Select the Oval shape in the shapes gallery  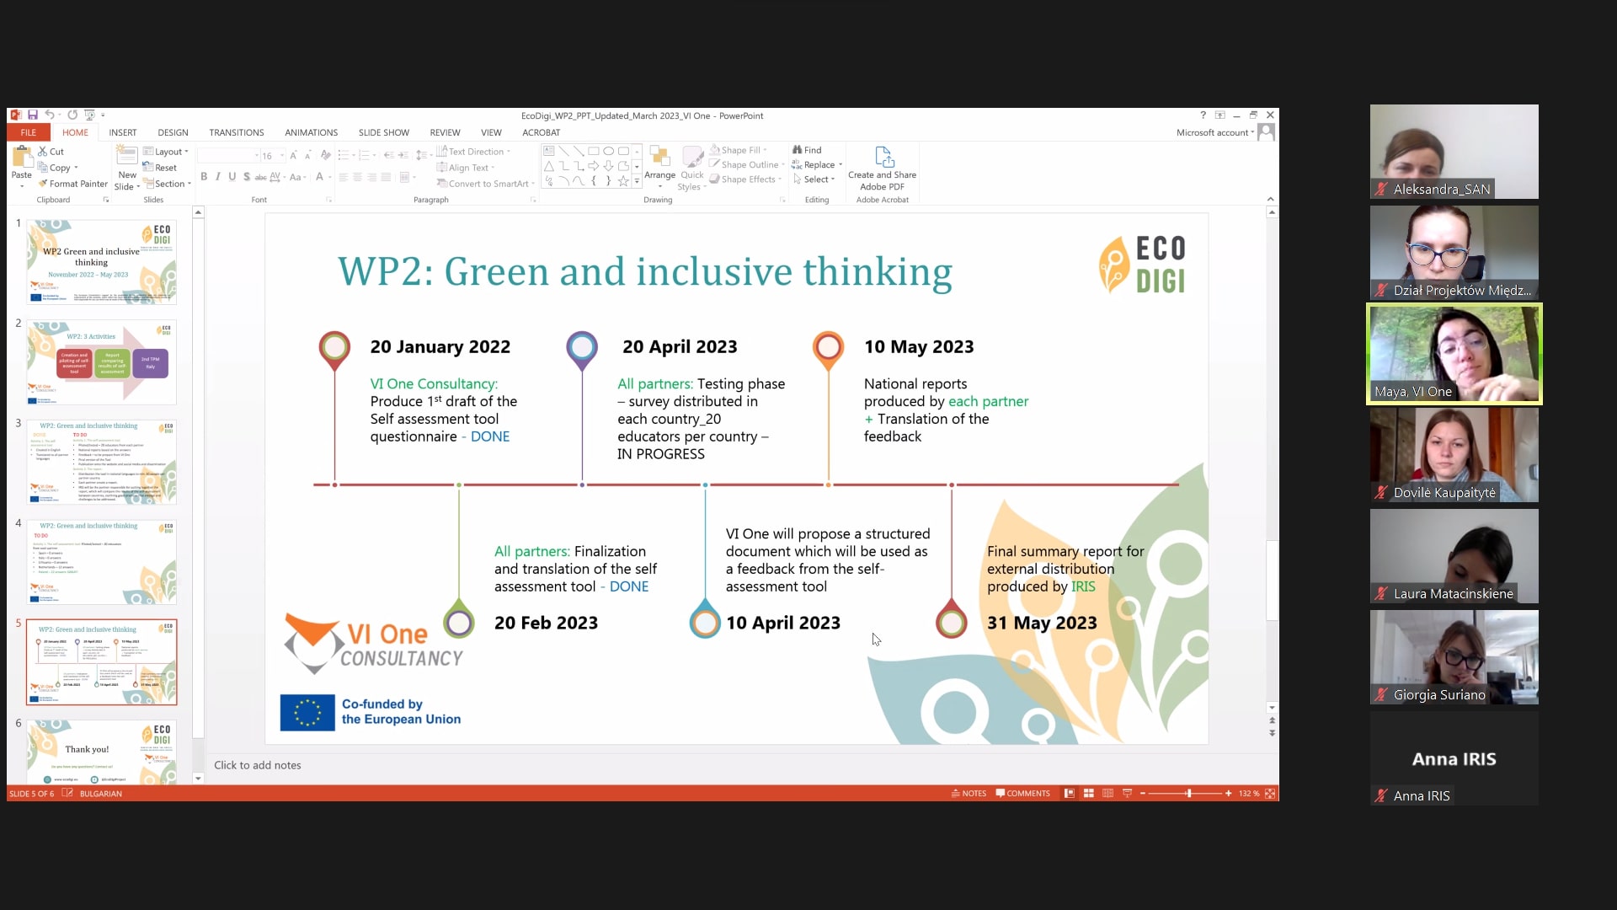pyautogui.click(x=609, y=152)
